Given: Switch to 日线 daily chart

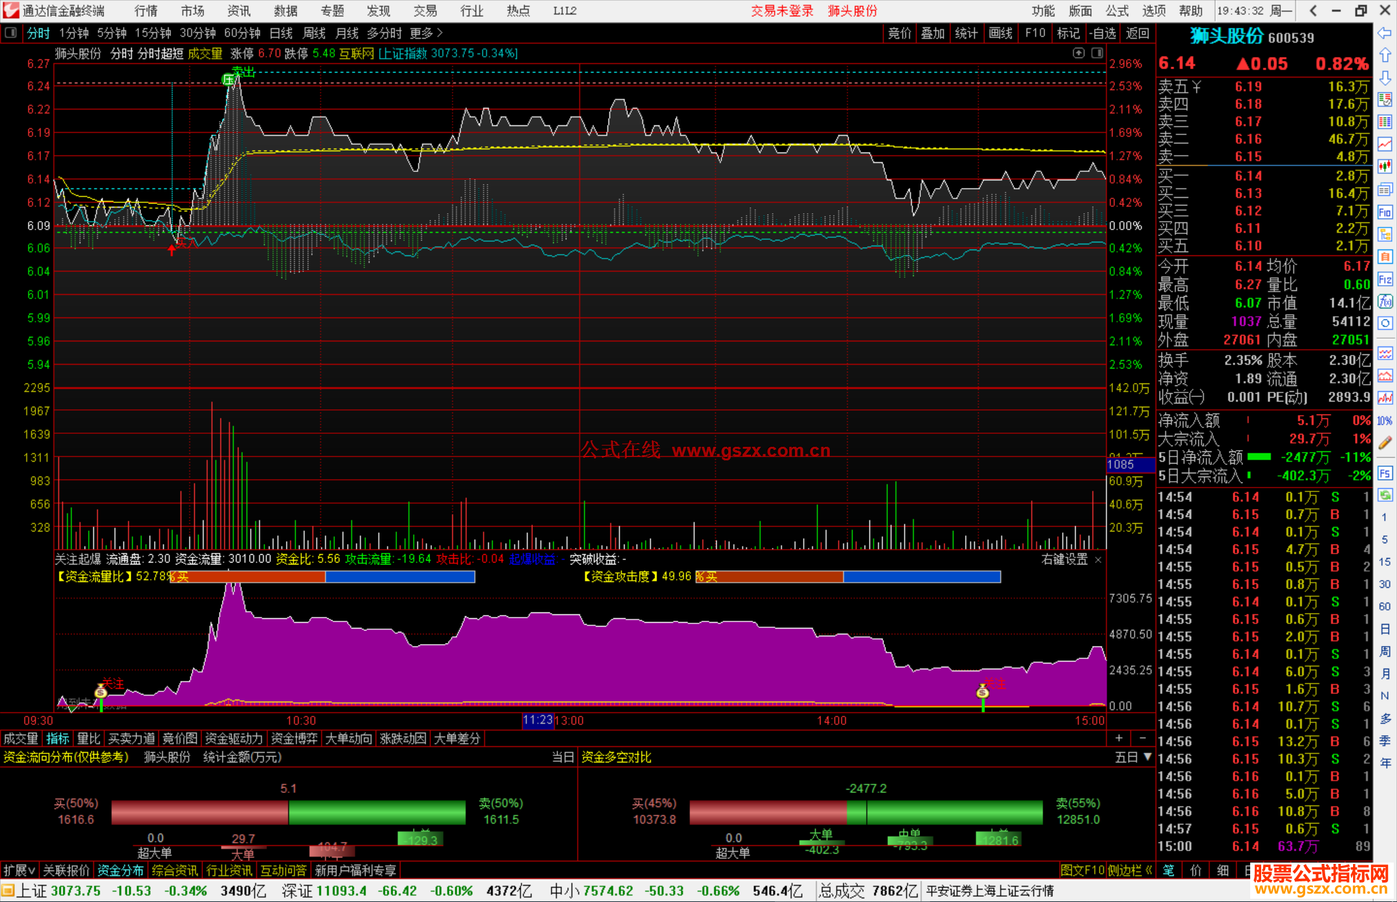Looking at the screenshot, I should point(281,33).
